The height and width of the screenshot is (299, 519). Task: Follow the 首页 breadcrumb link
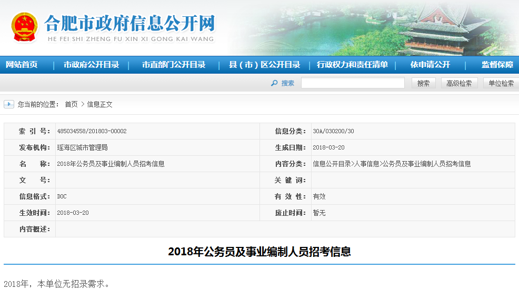pyautogui.click(x=71, y=104)
